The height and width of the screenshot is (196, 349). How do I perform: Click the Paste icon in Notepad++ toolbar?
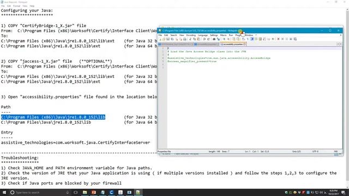click(198, 39)
